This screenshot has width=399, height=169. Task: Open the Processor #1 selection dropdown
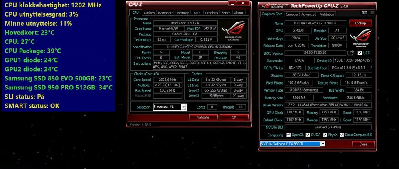tap(183, 107)
